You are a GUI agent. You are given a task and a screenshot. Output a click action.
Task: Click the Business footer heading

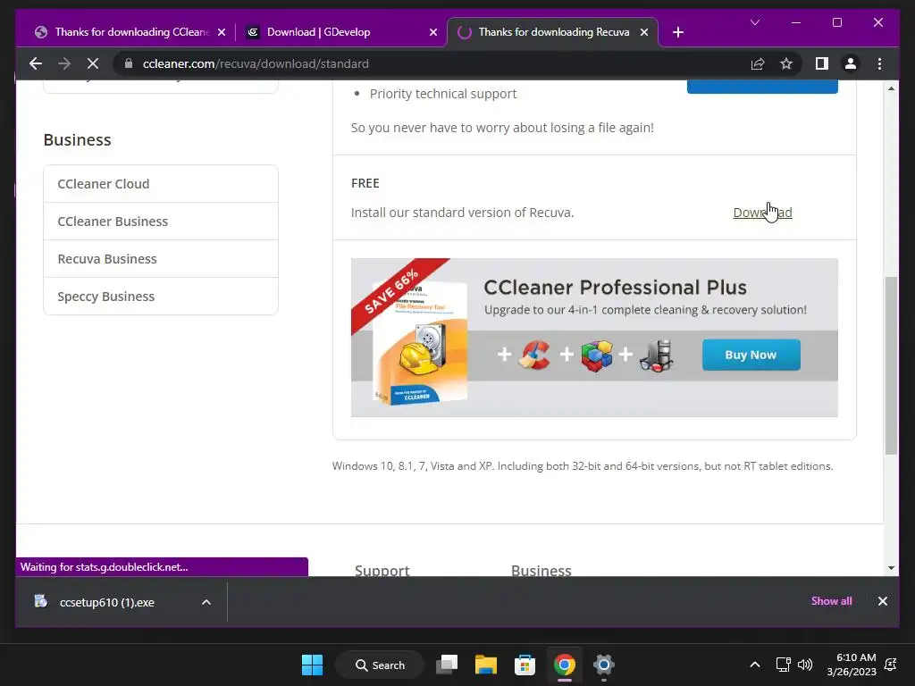tap(541, 570)
